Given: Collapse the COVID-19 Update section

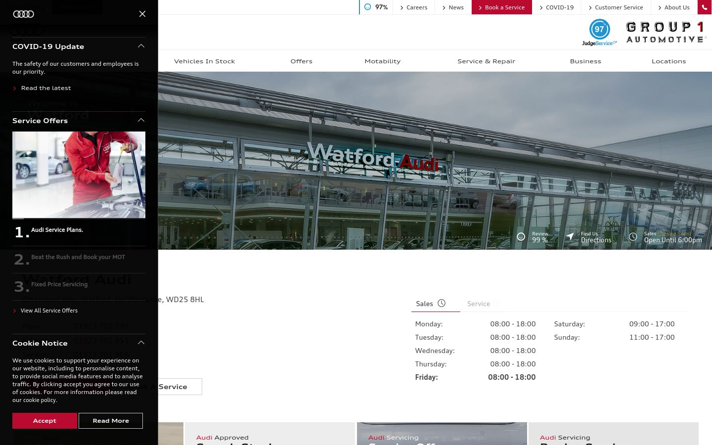Looking at the screenshot, I should [141, 46].
